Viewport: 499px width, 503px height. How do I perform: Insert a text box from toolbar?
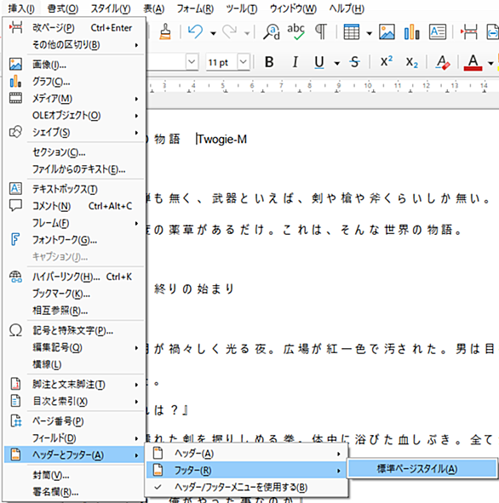(x=438, y=31)
